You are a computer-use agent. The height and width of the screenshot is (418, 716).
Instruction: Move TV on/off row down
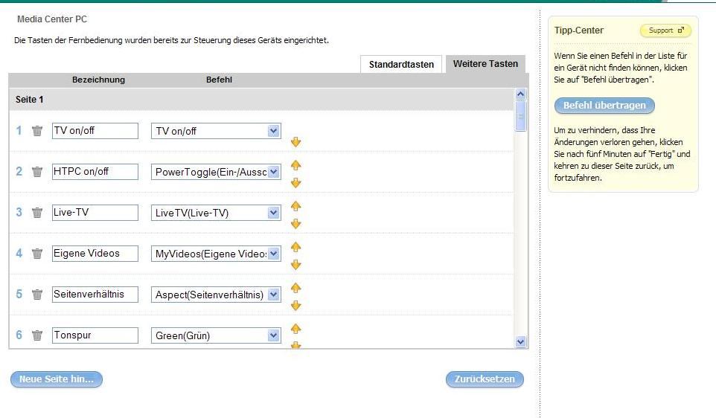295,142
